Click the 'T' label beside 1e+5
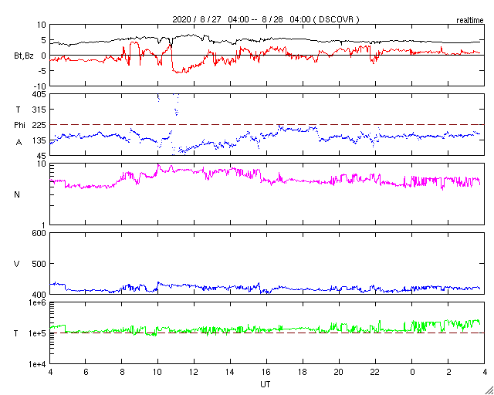The width and height of the screenshot is (494, 395). pyautogui.click(x=15, y=333)
